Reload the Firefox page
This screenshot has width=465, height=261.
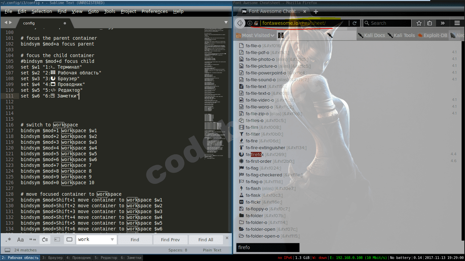click(x=354, y=23)
